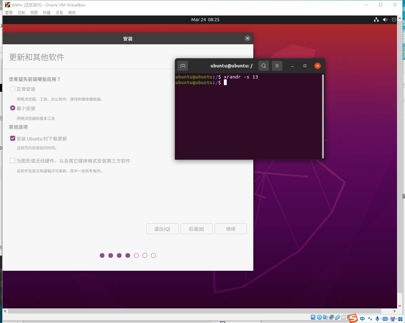
Task: Click the Sogou input method S logo
Action: click(353, 318)
